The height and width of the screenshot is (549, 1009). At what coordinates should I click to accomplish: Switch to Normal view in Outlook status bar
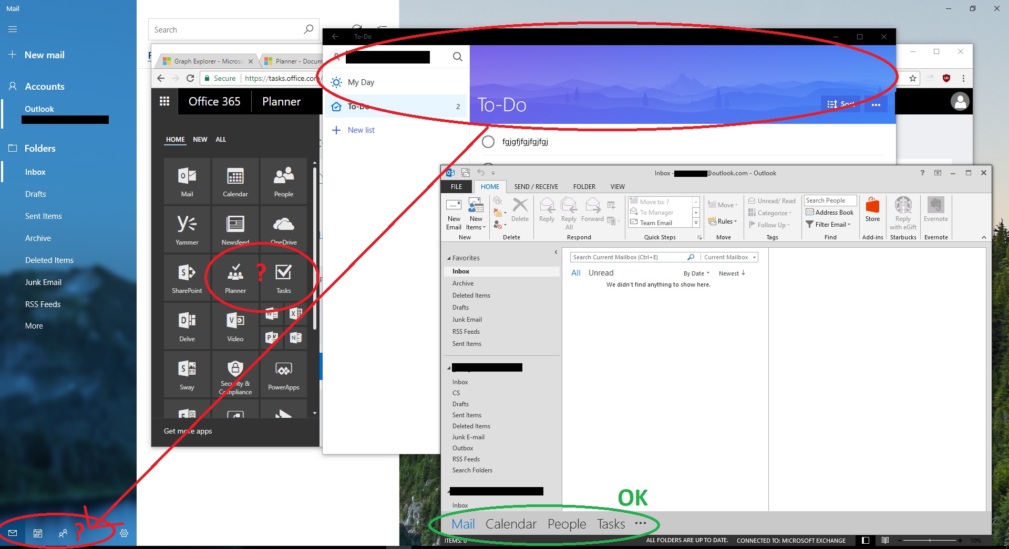pos(866,541)
